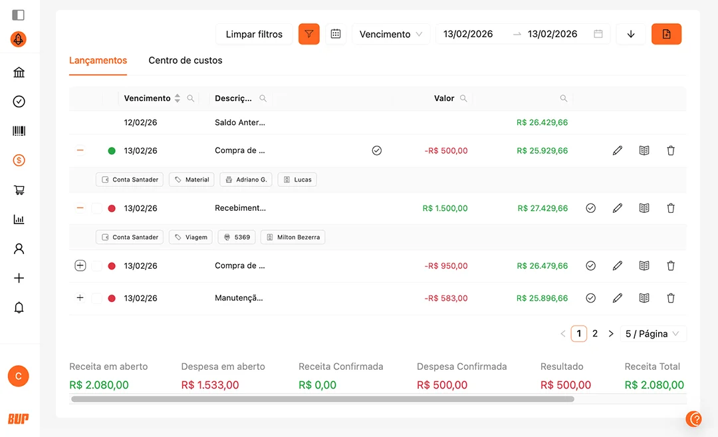Go to page 2 of results

click(x=595, y=334)
